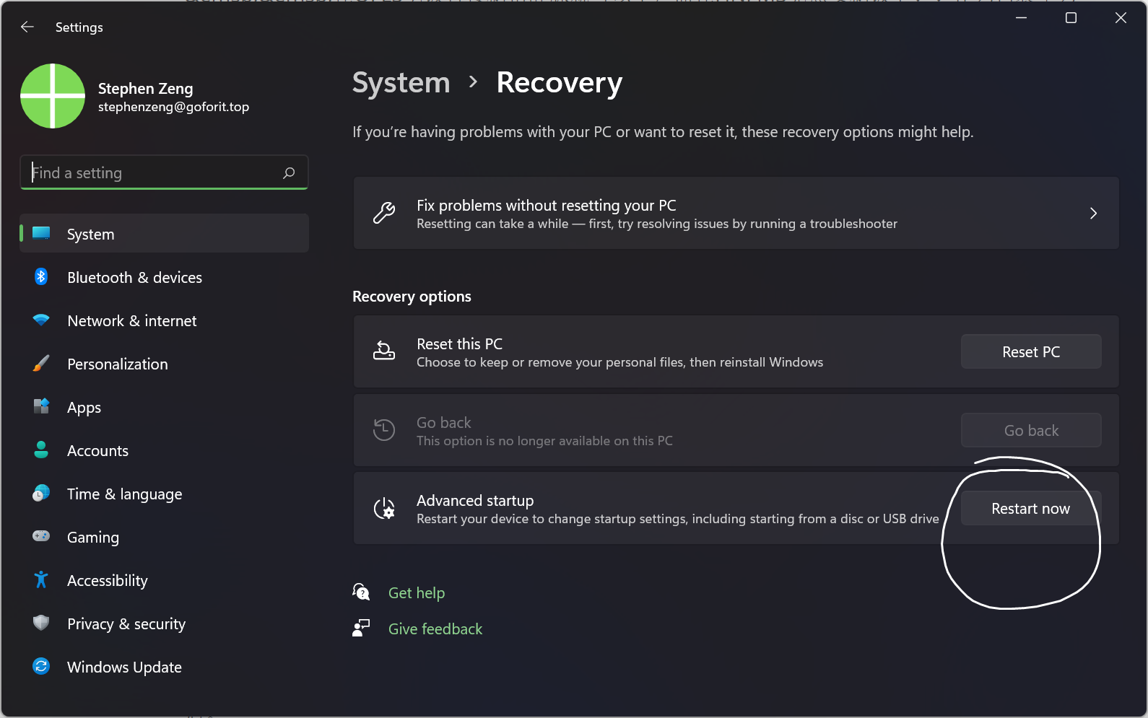The height and width of the screenshot is (718, 1148).
Task: Click the Gaming controller icon
Action: click(41, 536)
